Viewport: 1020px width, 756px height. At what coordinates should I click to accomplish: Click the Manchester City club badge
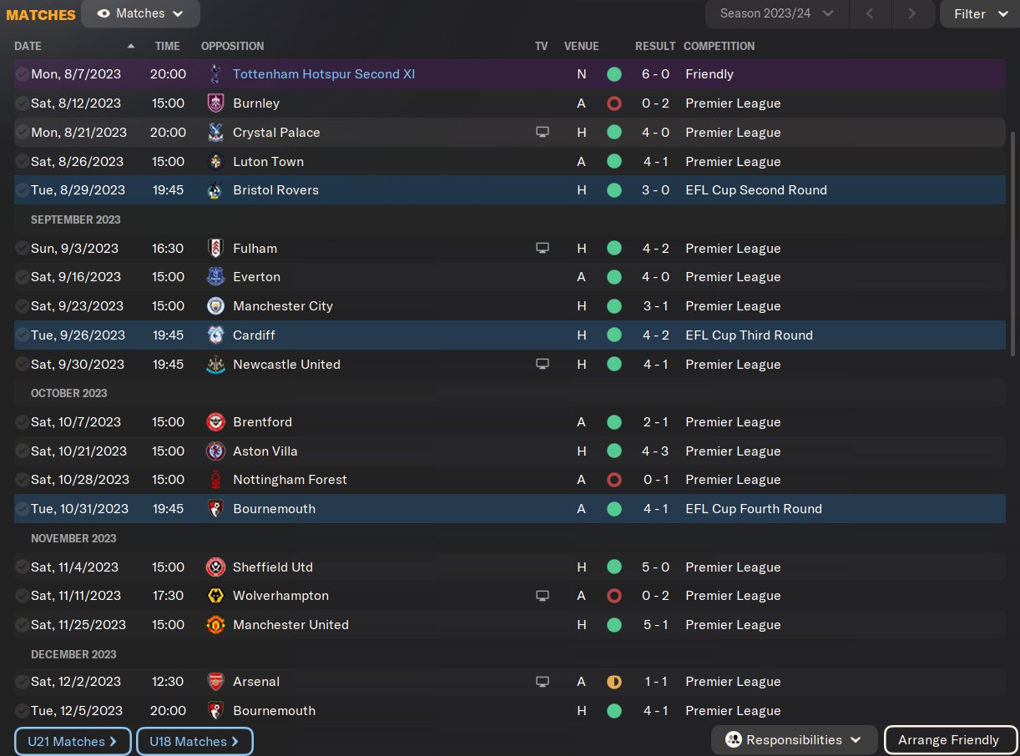pos(215,306)
